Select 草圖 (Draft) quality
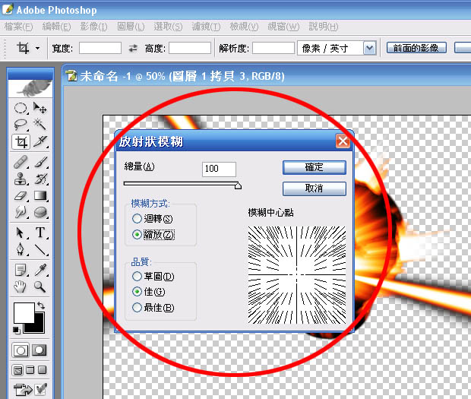This screenshot has height=399, width=471. (153, 276)
